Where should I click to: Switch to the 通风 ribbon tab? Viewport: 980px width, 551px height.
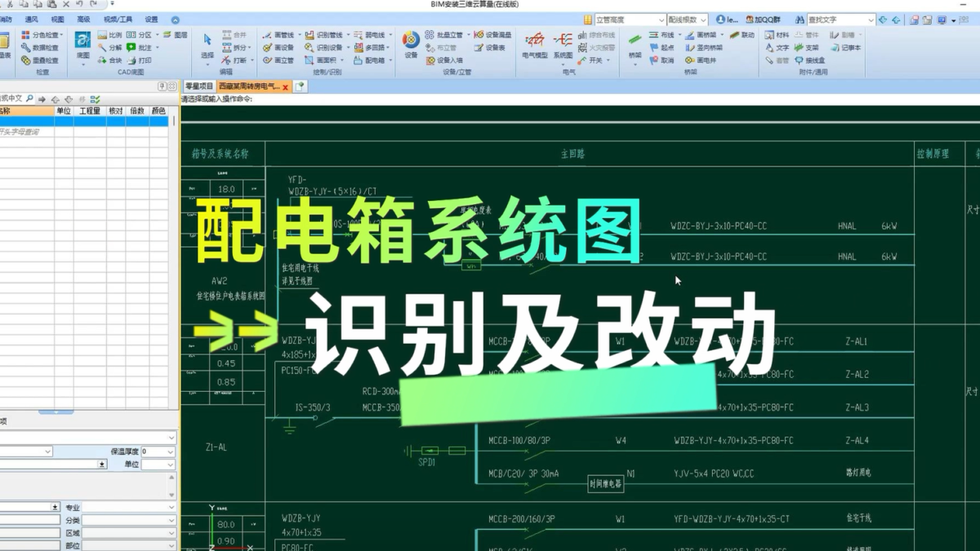click(32, 20)
